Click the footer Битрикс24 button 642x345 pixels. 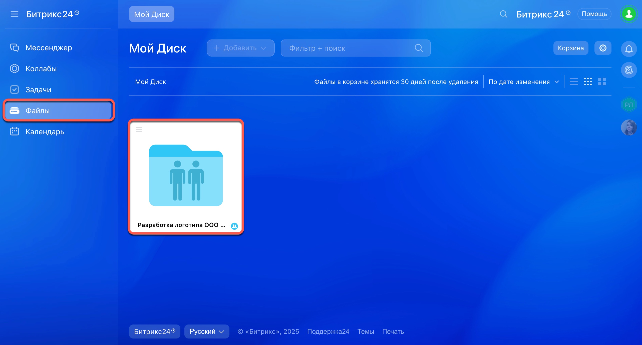click(x=155, y=331)
